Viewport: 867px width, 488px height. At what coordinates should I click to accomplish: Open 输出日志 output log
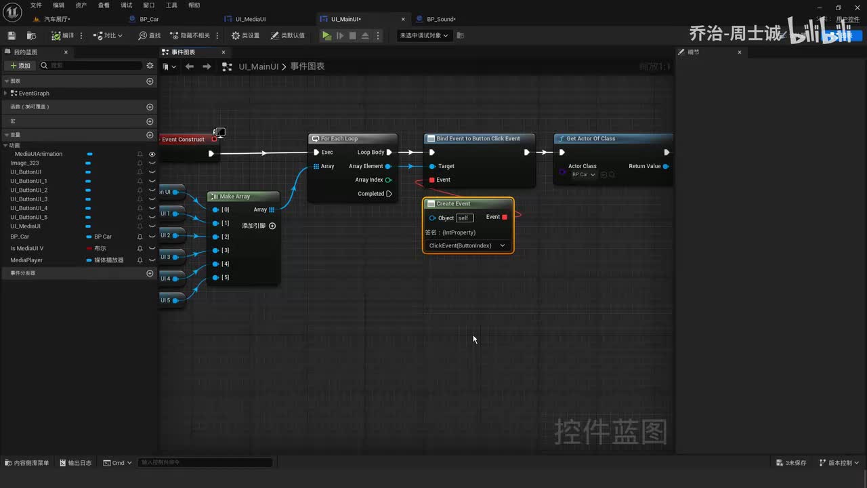tap(76, 463)
